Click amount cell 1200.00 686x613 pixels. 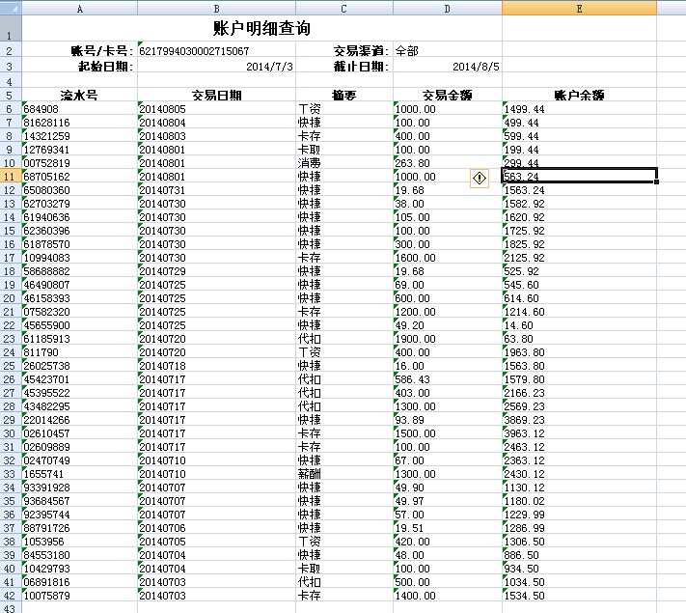point(448,312)
